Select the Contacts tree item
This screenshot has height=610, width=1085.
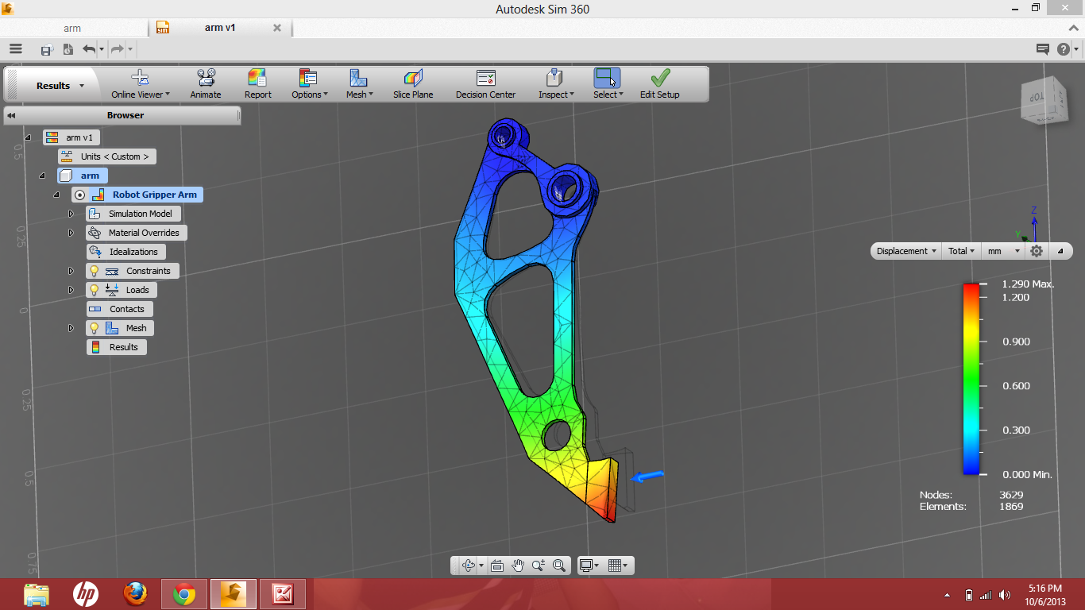120,309
